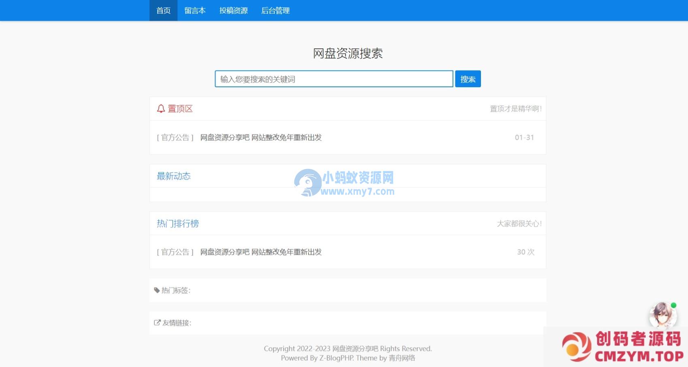Select 官方公告 category in the pinned section
Image resolution: width=688 pixels, height=367 pixels.
tap(175, 137)
